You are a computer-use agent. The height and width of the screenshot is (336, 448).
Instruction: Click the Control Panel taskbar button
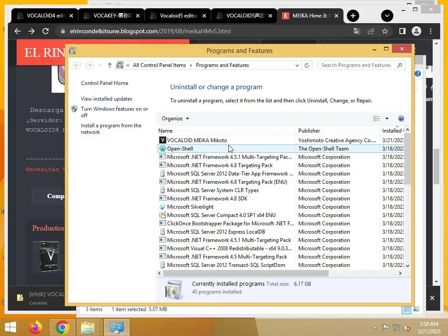116,327
